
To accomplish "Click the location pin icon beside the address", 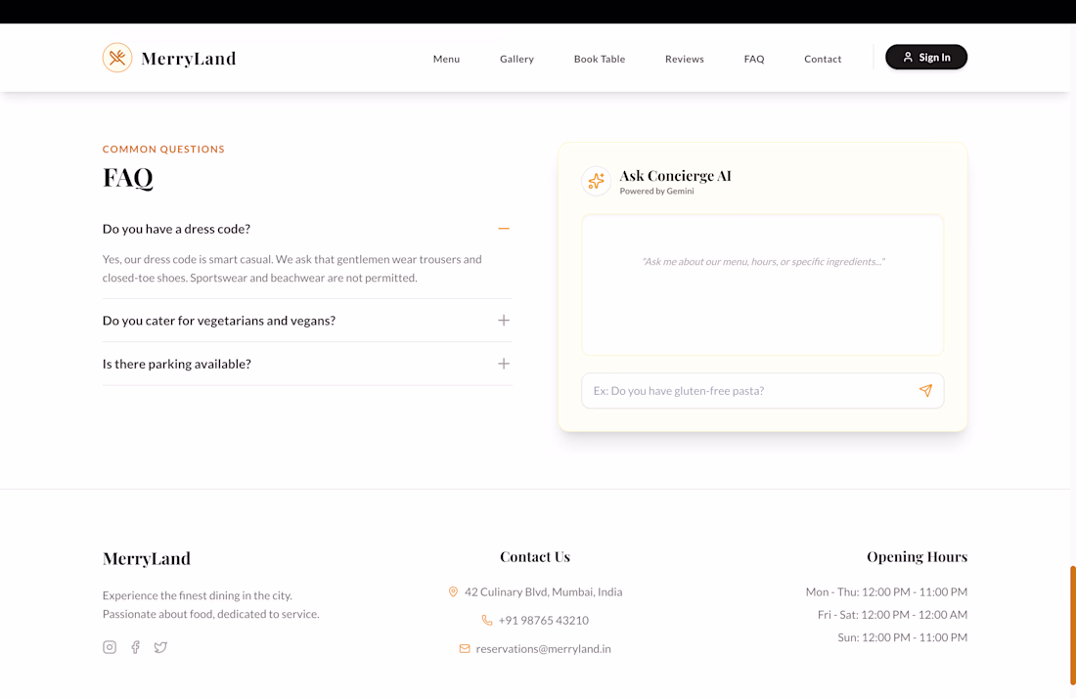I will pyautogui.click(x=453, y=591).
